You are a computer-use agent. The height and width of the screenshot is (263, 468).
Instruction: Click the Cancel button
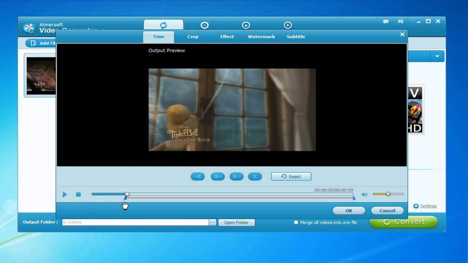pos(387,210)
